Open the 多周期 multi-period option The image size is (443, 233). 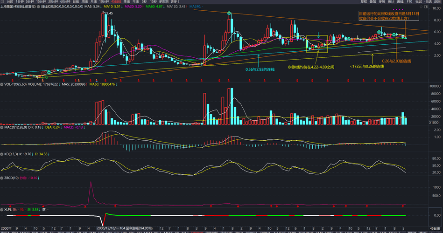[x=163, y=2]
